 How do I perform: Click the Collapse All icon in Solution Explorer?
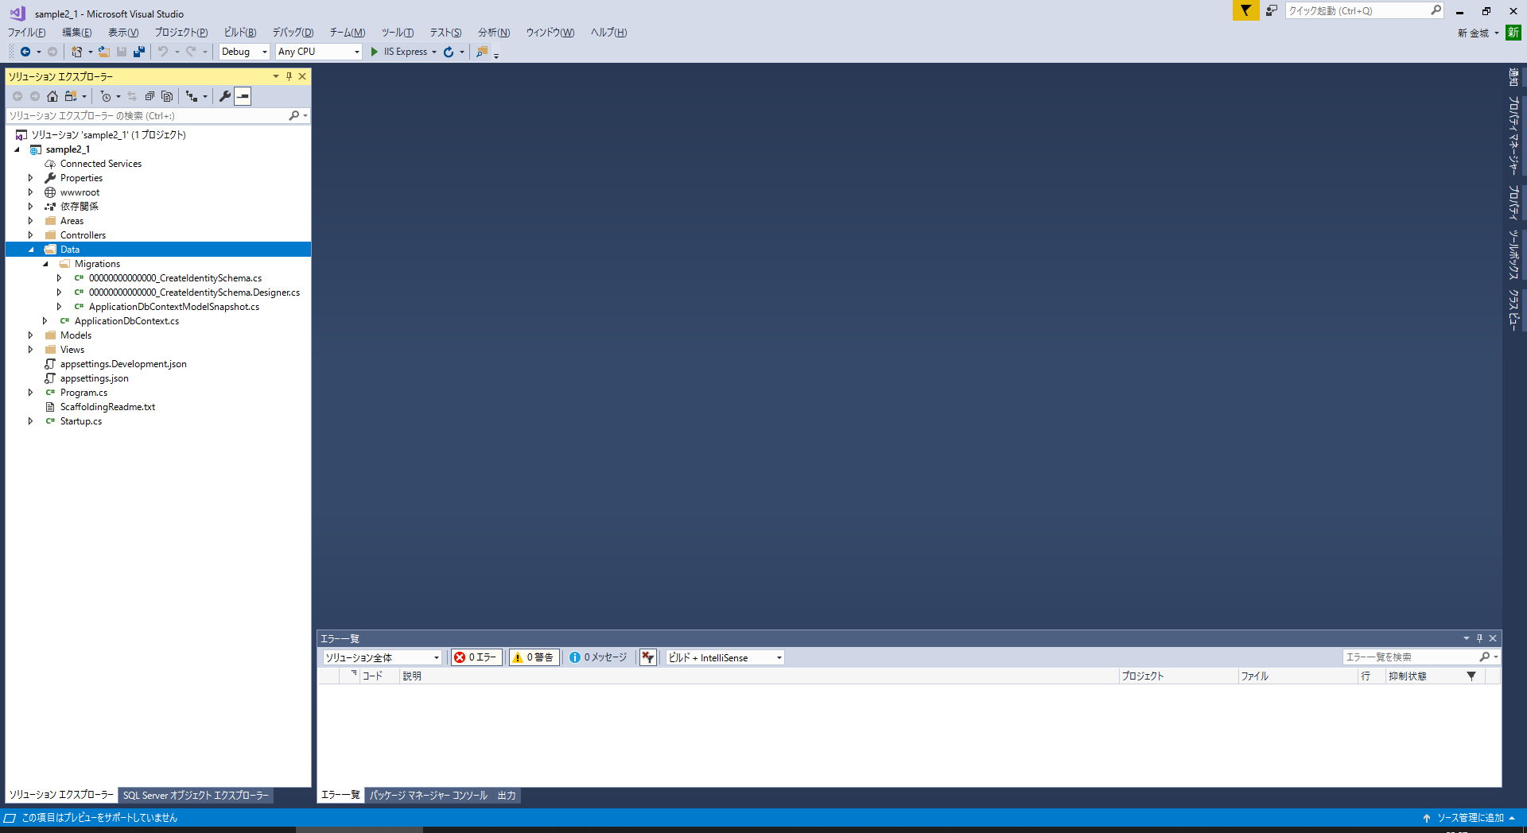point(150,96)
